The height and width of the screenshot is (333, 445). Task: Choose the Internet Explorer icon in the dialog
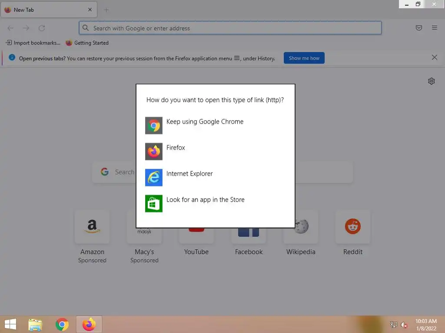(153, 177)
